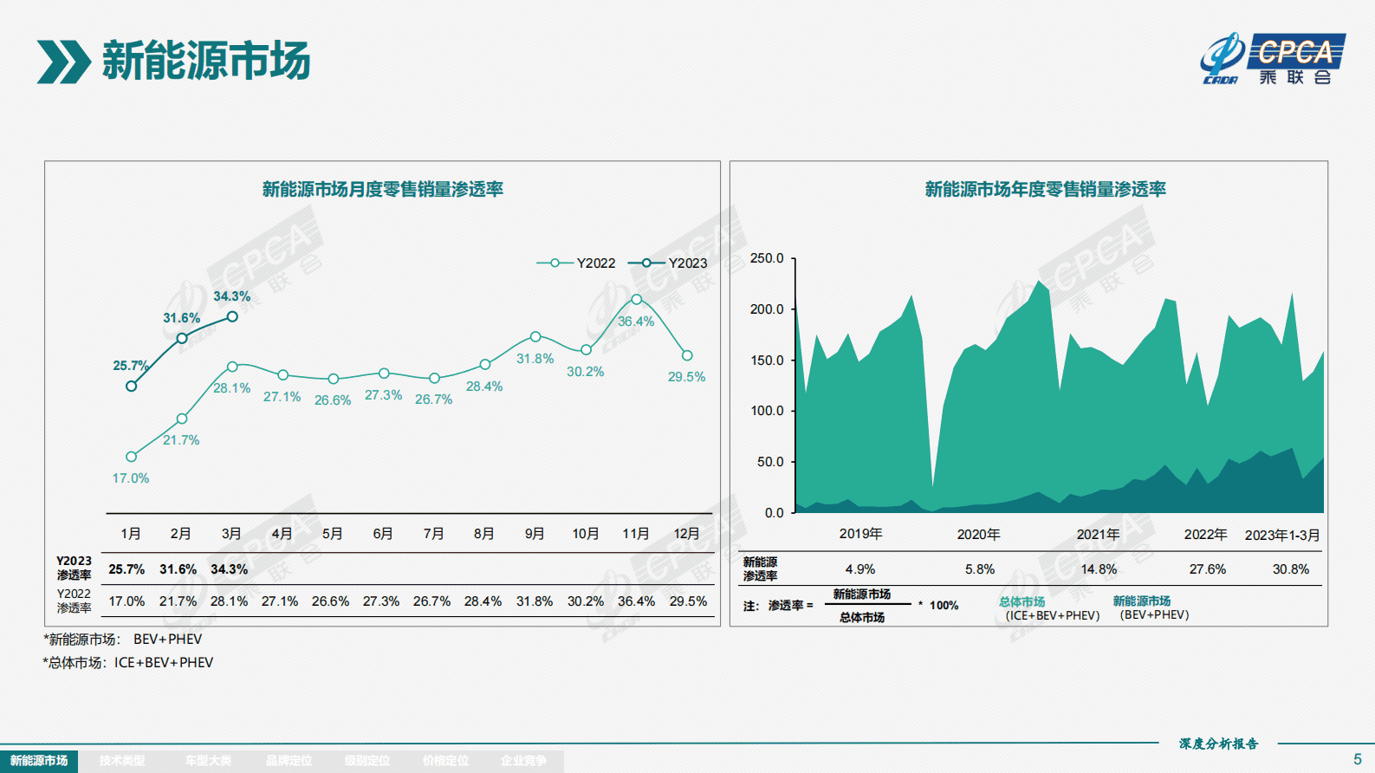Image resolution: width=1375 pixels, height=773 pixels.
Task: Click the Y2022 November 36.4% peak marker
Action: (637, 299)
